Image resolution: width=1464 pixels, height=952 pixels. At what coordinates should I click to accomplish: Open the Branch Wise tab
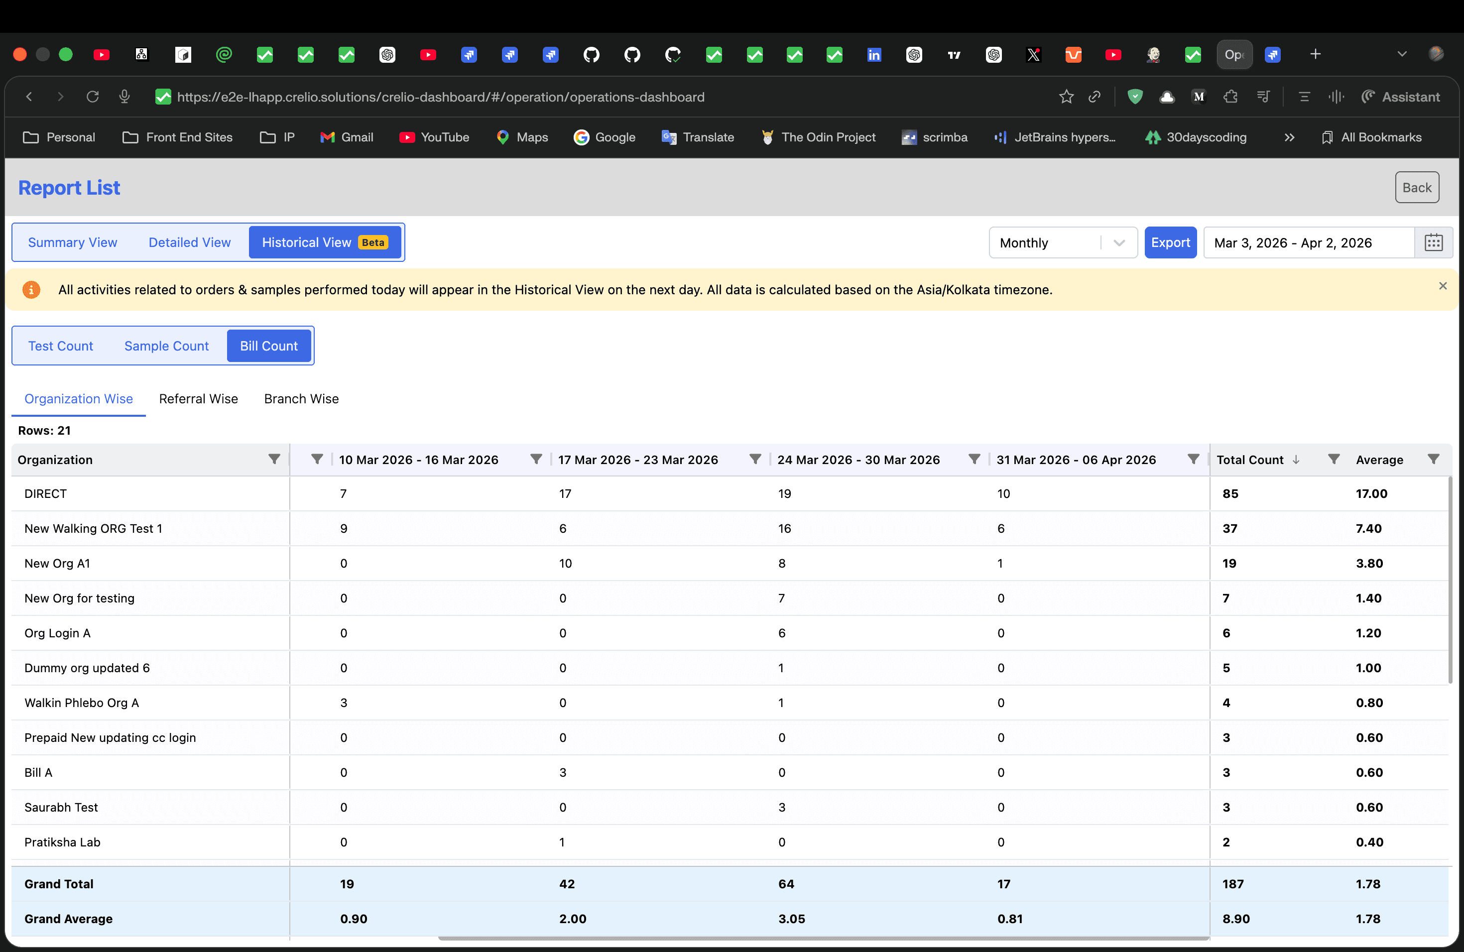coord(301,398)
